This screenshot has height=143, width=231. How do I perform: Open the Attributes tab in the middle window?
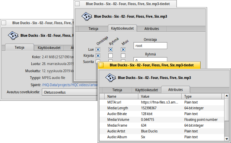152,29
